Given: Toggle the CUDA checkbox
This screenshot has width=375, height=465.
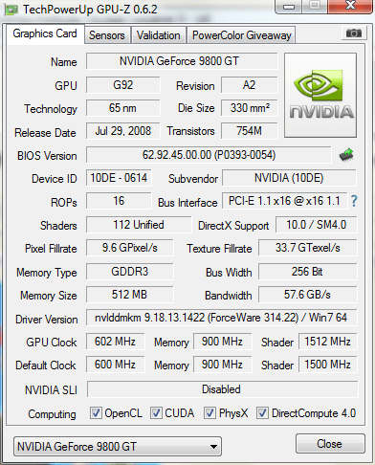Looking at the screenshot, I should [x=156, y=413].
